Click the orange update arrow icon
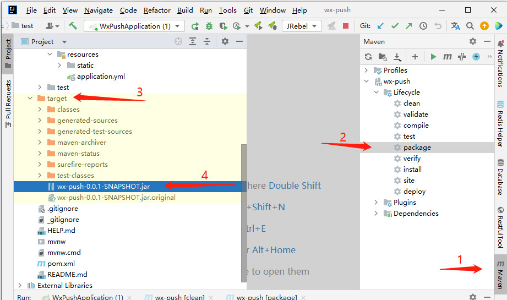The height and width of the screenshot is (300, 507). [x=484, y=26]
